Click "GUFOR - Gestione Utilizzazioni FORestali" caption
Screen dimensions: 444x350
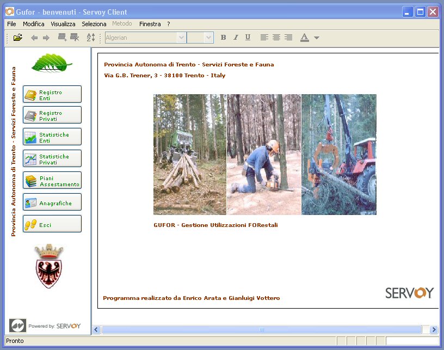click(x=216, y=225)
